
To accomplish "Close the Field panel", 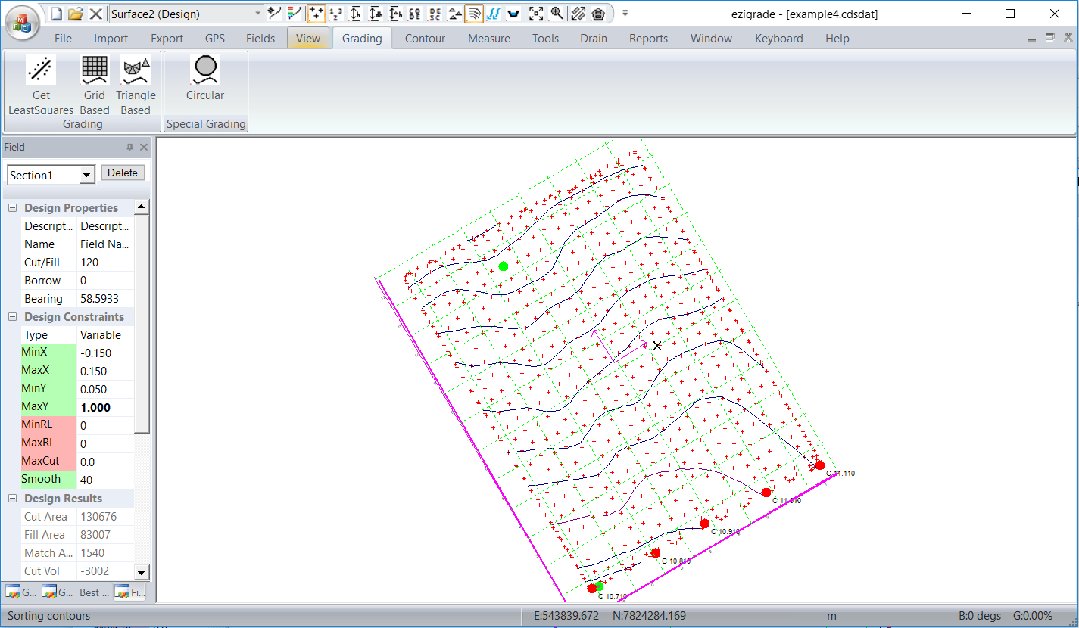I will coord(144,148).
